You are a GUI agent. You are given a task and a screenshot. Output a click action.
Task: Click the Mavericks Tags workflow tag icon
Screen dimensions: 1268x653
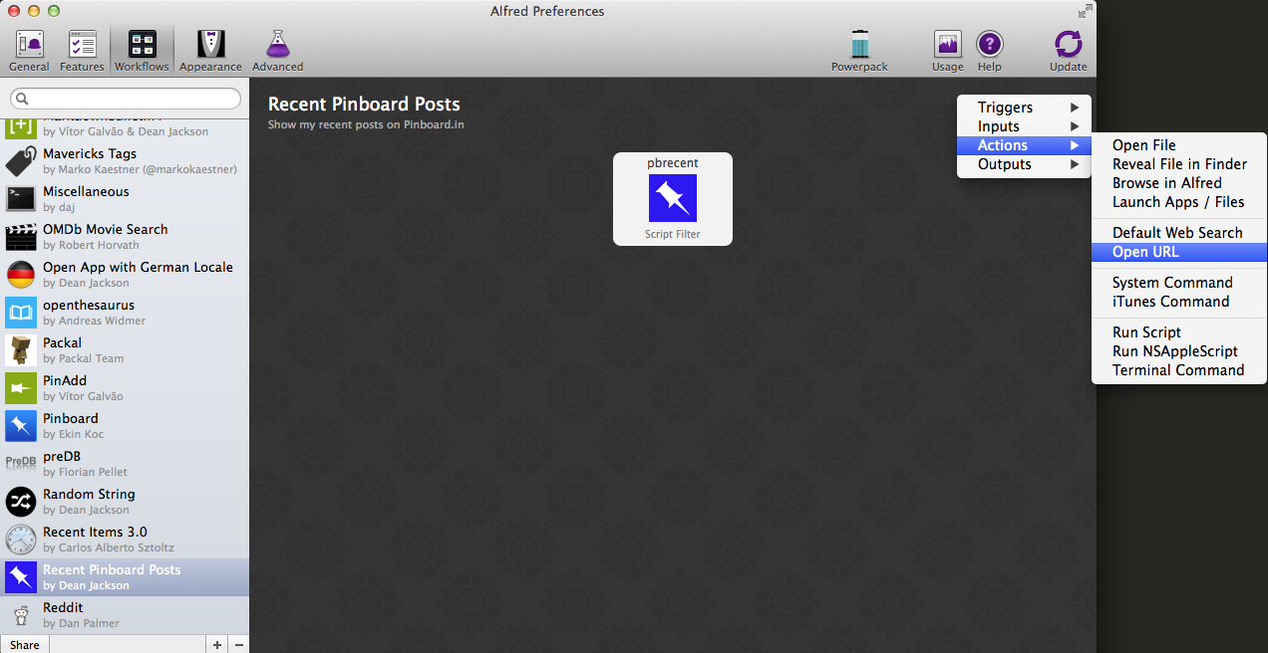click(21, 161)
